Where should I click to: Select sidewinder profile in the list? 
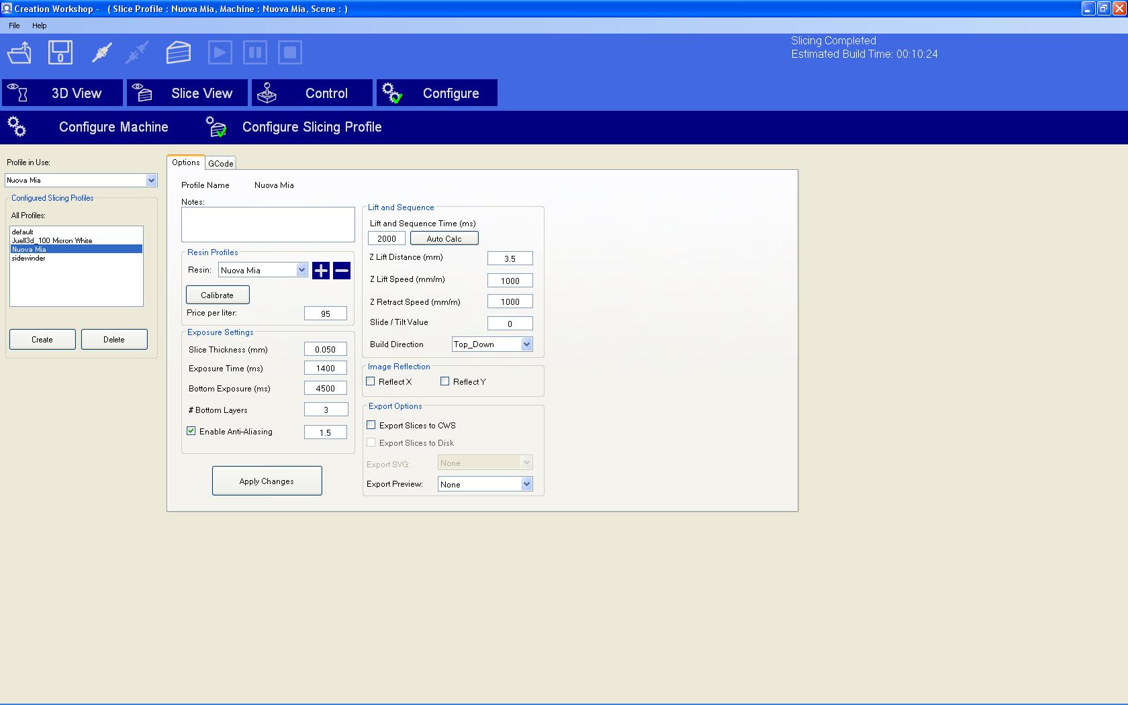[x=29, y=258]
